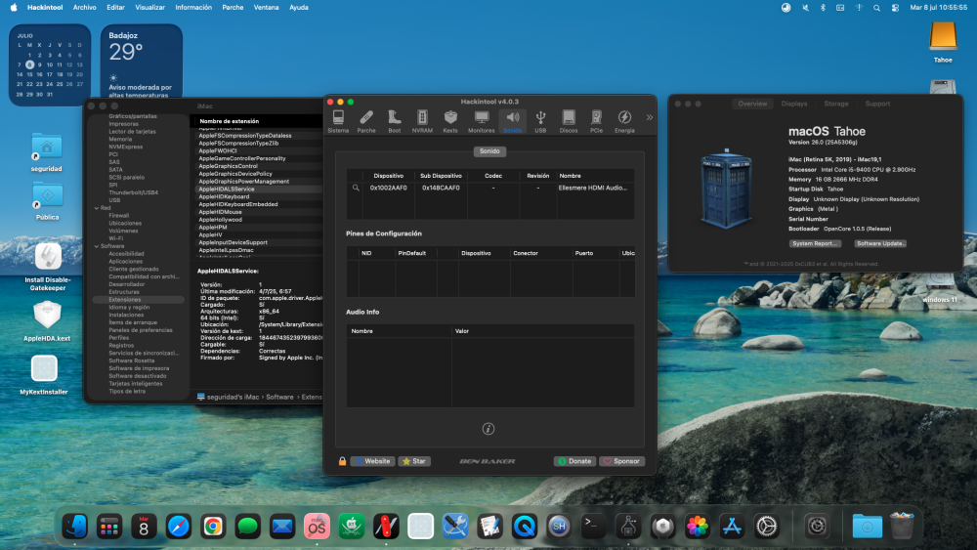Screen dimensions: 977x550
Task: Click Software in System Report path bar
Action: pos(279,397)
